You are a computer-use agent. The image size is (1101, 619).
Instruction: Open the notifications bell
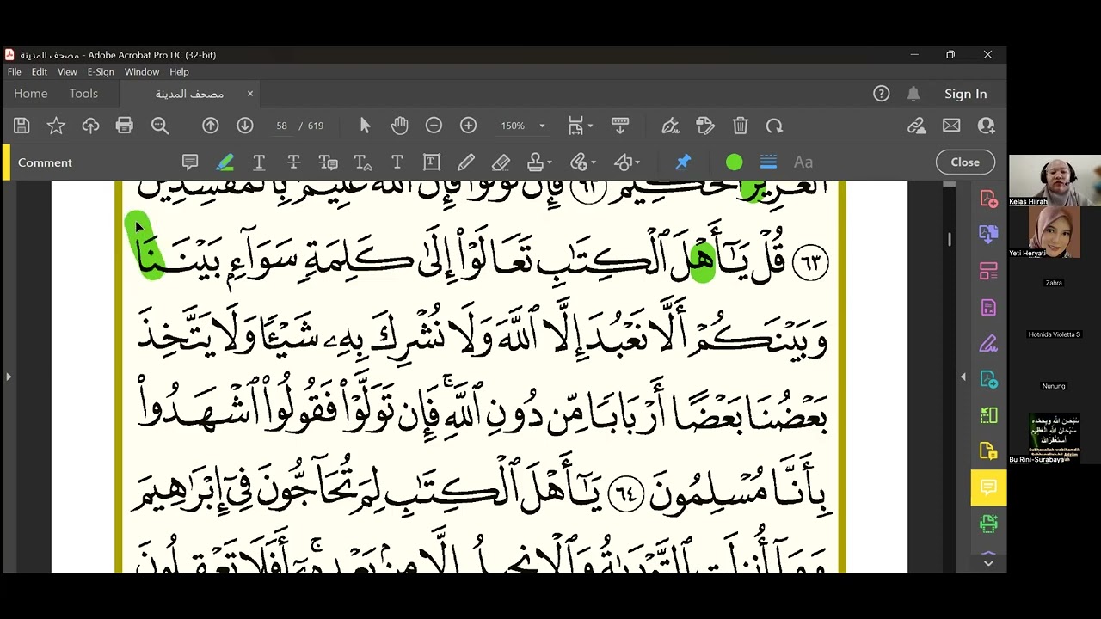(913, 94)
